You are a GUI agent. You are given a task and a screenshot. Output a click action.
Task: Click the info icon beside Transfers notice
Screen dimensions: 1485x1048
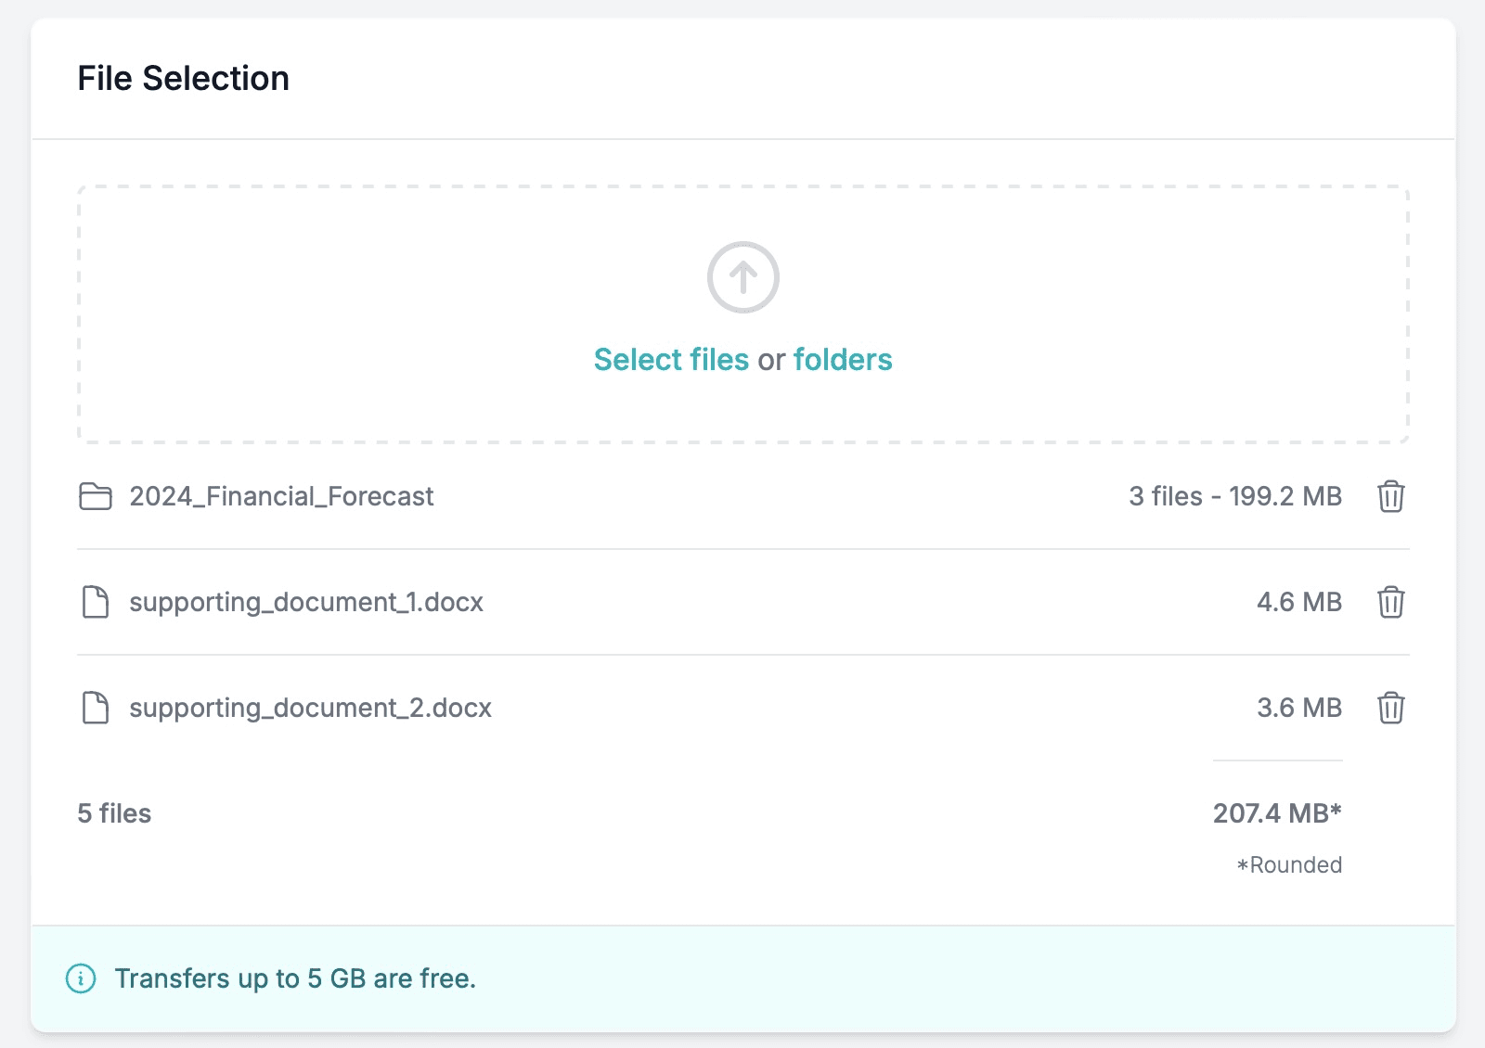[81, 978]
